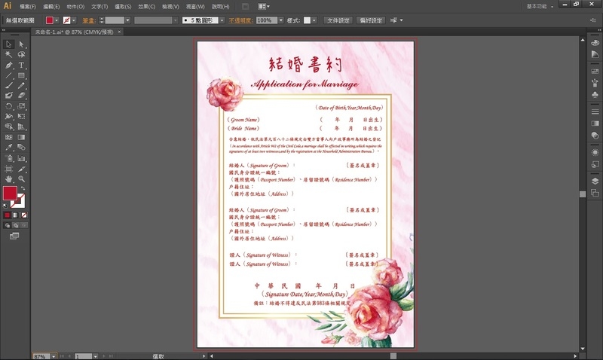The image size is (603, 360).
Task: Select the Zoom tool
Action: pyautogui.click(x=22, y=179)
